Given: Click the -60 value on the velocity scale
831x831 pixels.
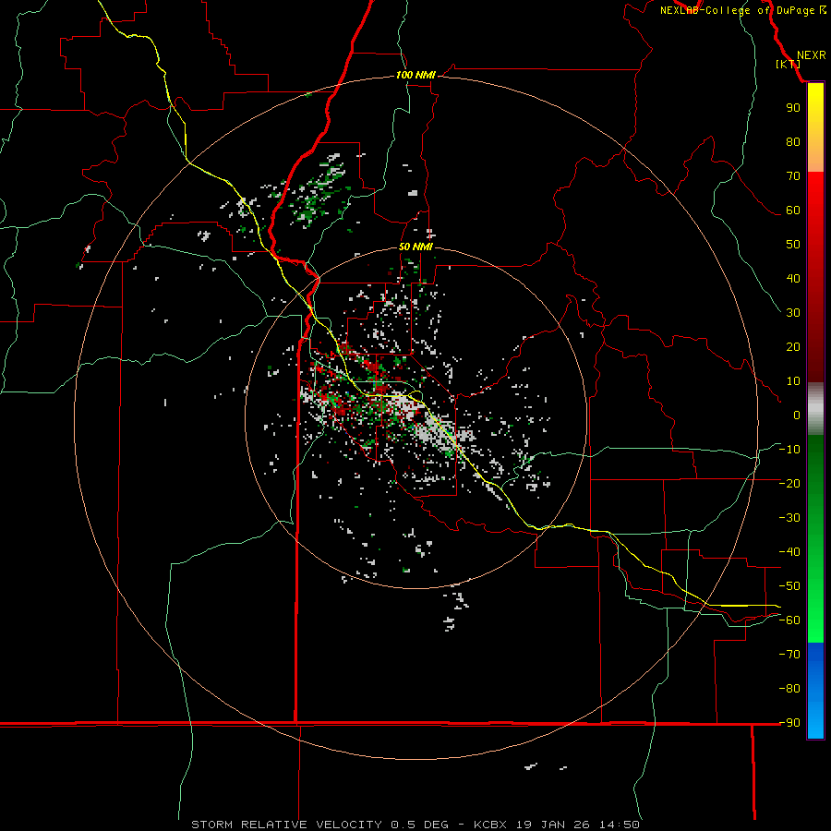Looking at the screenshot, I should pos(789,620).
